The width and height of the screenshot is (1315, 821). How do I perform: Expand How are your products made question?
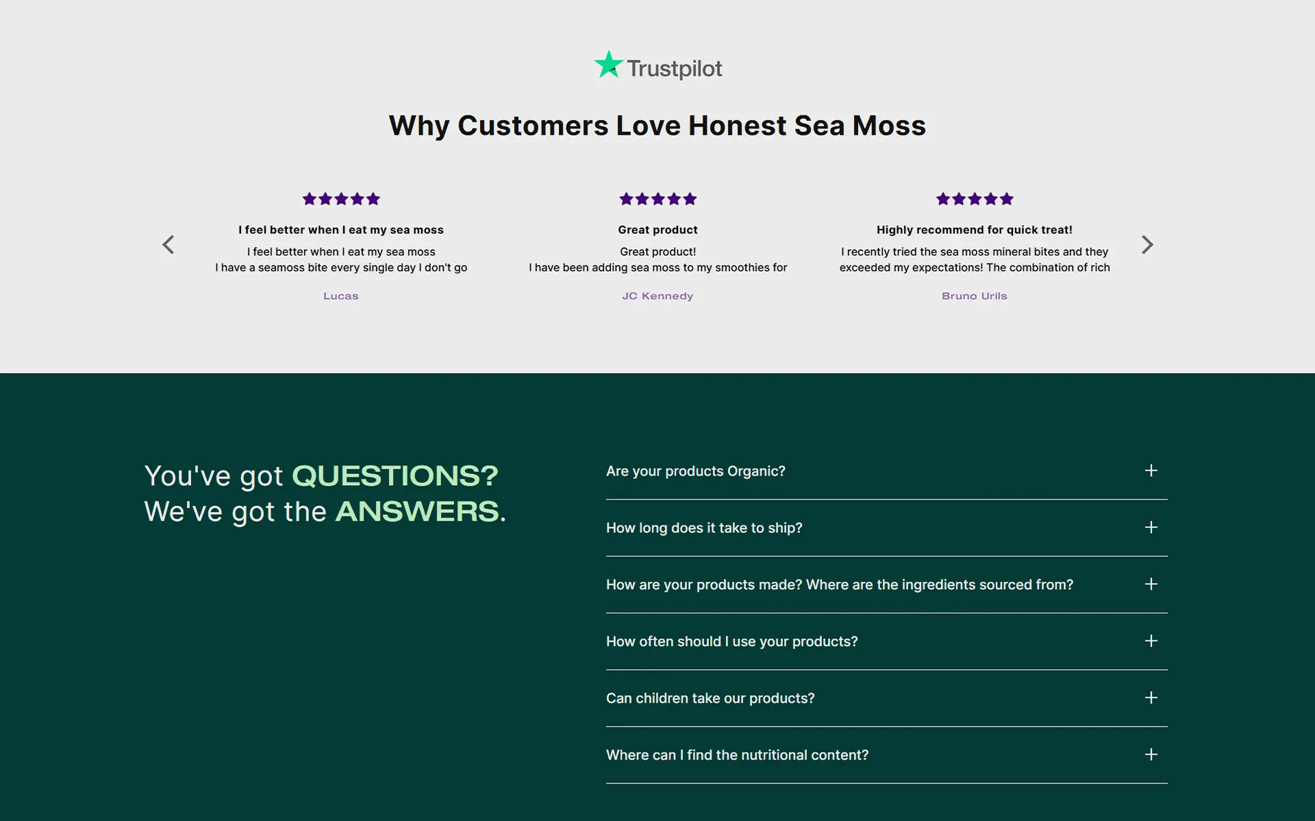tap(886, 585)
